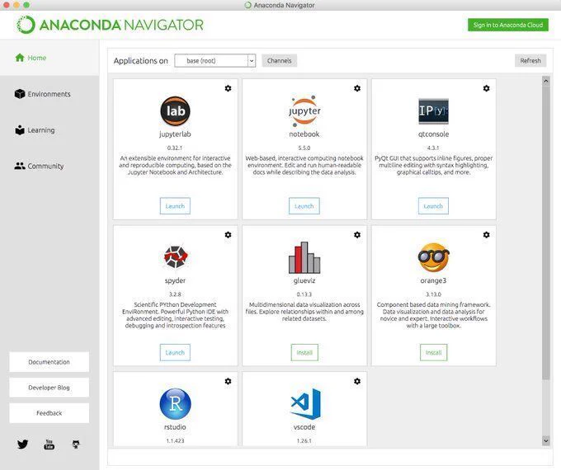Image resolution: width=561 pixels, height=470 pixels.
Task: Click the glueviz bar chart icon
Action: pos(304,257)
